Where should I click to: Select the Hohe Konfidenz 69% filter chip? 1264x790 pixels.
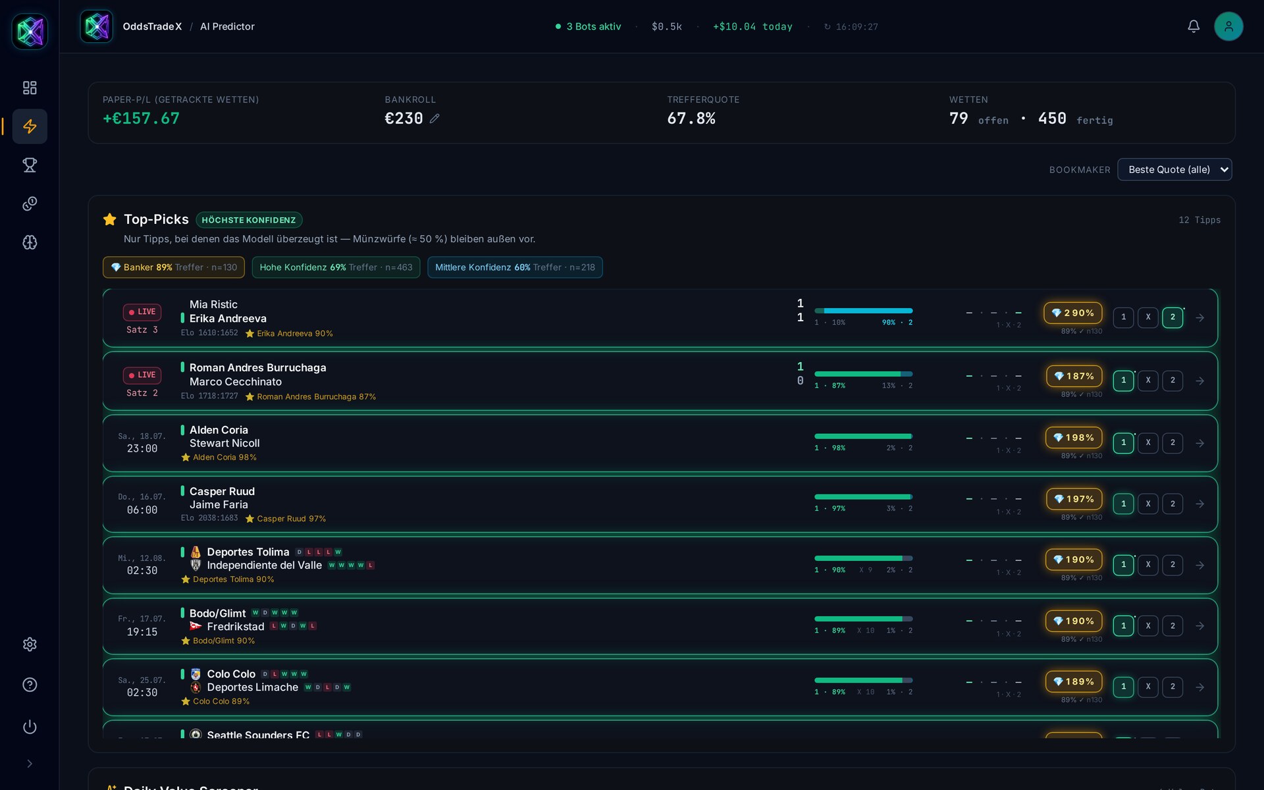336,267
